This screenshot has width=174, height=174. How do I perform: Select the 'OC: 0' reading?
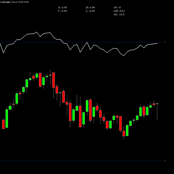pos(117,7)
